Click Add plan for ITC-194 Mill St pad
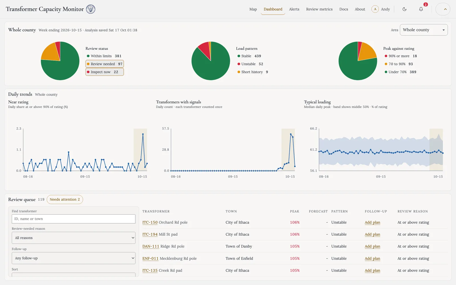The image size is (456, 285). pyautogui.click(x=372, y=234)
